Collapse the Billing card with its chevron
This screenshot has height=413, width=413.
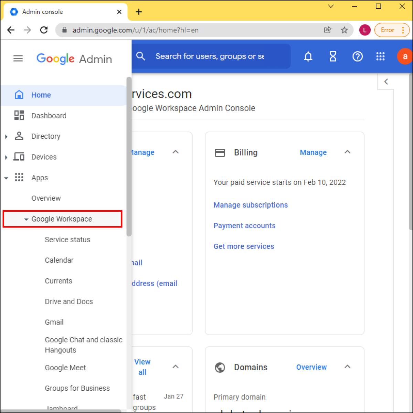(347, 152)
